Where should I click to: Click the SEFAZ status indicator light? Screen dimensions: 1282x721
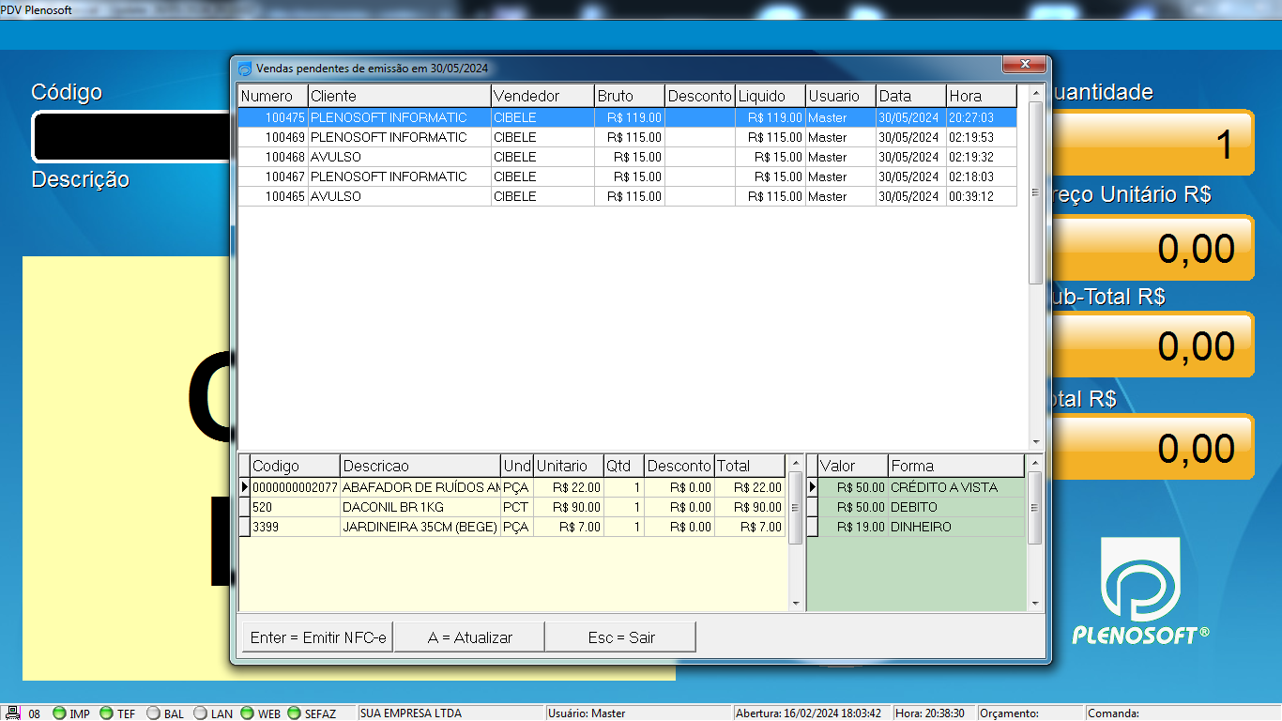pyautogui.click(x=294, y=713)
